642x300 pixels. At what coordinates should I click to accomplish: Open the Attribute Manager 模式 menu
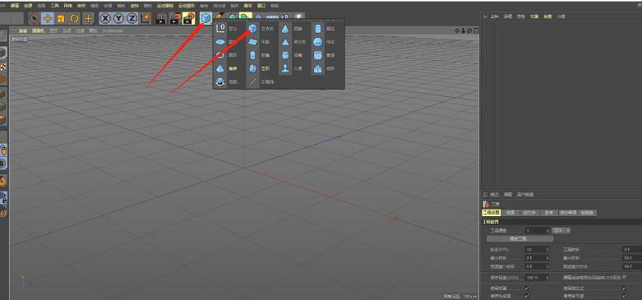(x=495, y=195)
